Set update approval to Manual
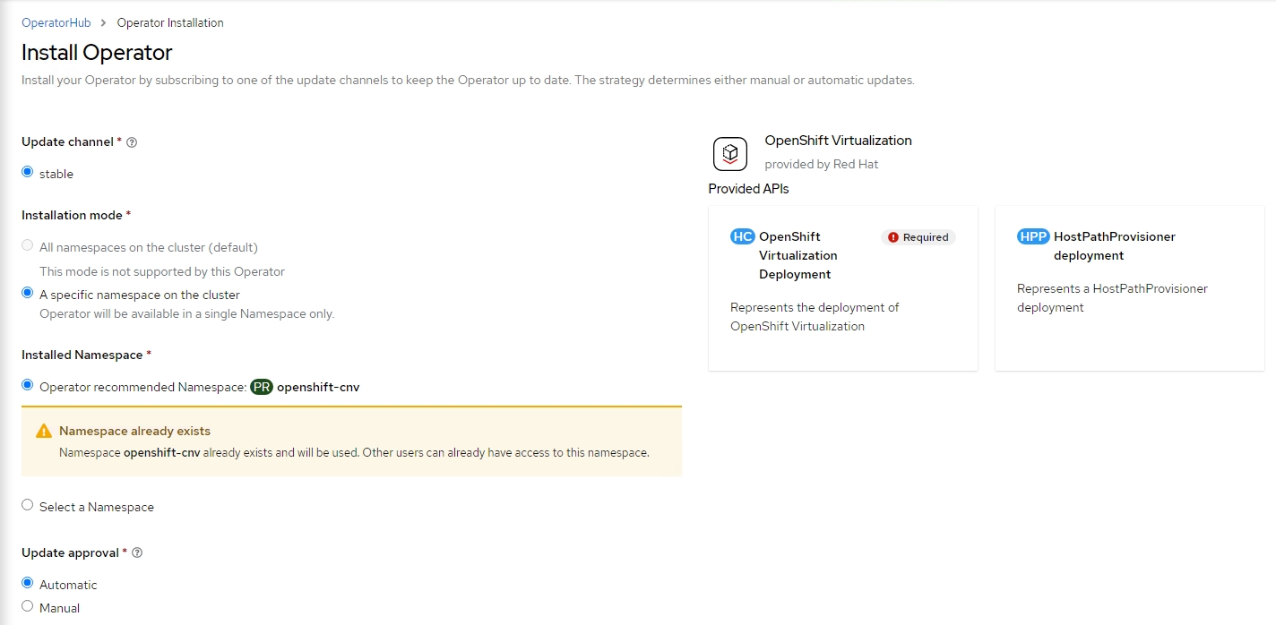The image size is (1276, 625). (28, 606)
